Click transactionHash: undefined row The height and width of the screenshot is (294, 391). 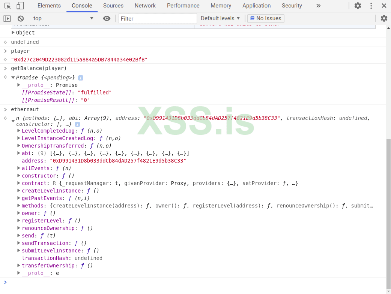pos(62,258)
